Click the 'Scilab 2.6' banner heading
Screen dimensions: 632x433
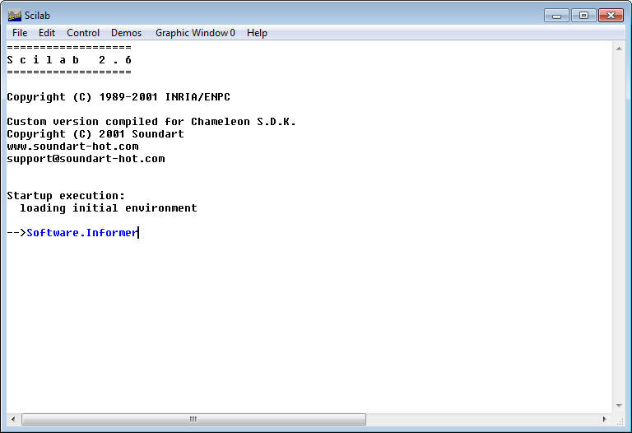pyautogui.click(x=69, y=60)
